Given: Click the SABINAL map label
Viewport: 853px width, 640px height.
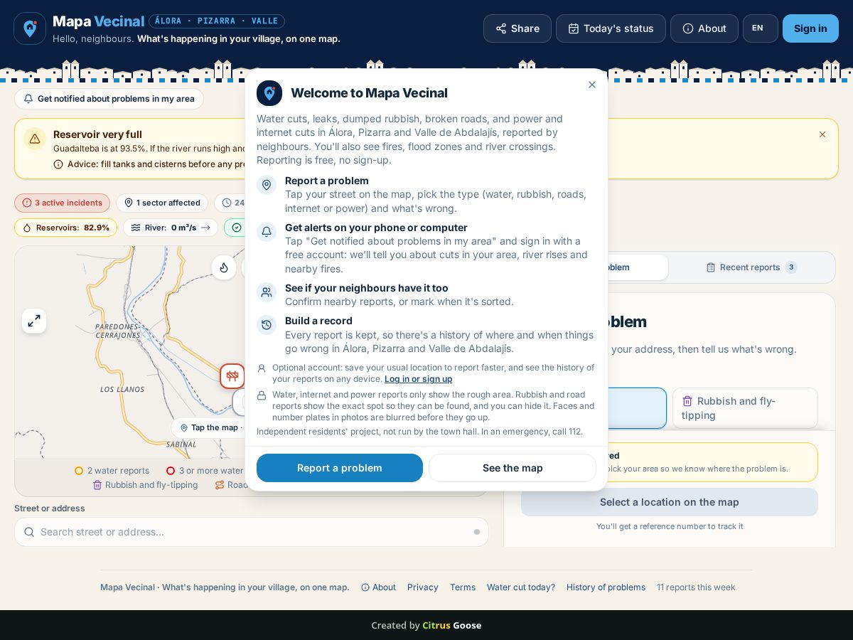Looking at the screenshot, I should [x=181, y=444].
